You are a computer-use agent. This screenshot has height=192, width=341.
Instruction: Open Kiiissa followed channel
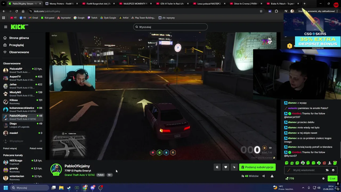tap(23, 102)
